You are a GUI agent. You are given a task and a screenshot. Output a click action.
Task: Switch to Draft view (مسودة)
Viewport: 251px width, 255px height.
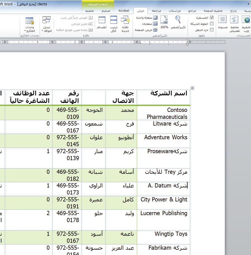tap(223, 22)
